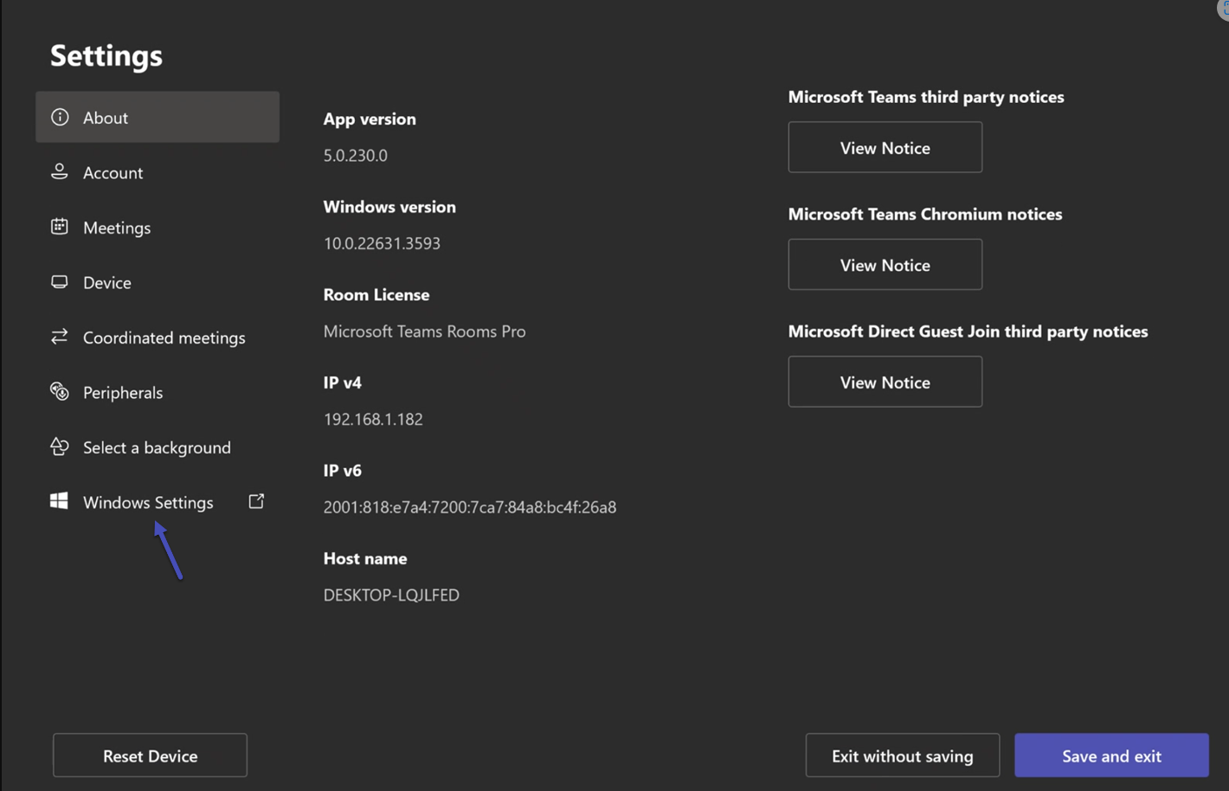1229x791 pixels.
Task: Click the Meetings calendar icon
Action: 60,227
